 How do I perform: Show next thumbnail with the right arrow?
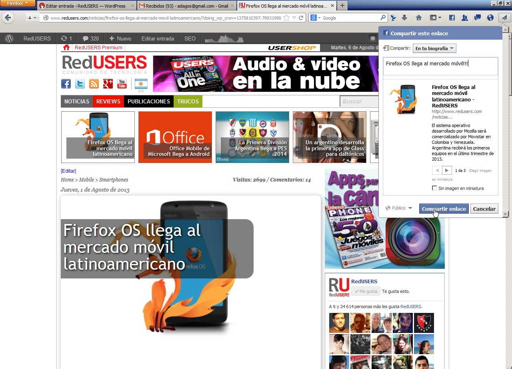447,170
